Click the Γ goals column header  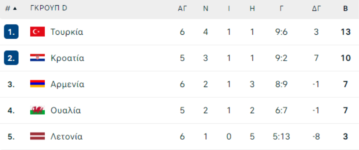pyautogui.click(x=281, y=8)
